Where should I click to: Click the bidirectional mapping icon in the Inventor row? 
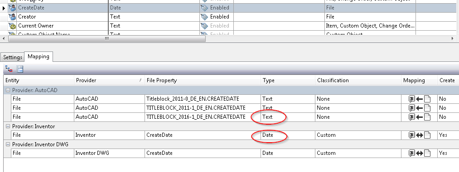pyautogui.click(x=420, y=135)
